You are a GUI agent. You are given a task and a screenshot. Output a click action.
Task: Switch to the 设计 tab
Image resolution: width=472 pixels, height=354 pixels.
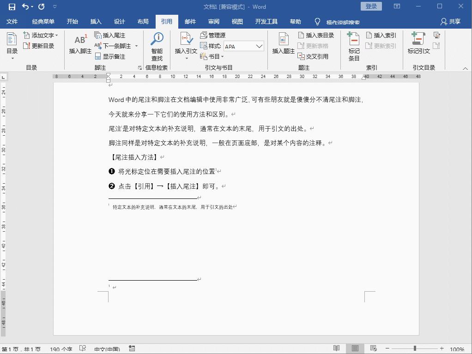point(119,22)
